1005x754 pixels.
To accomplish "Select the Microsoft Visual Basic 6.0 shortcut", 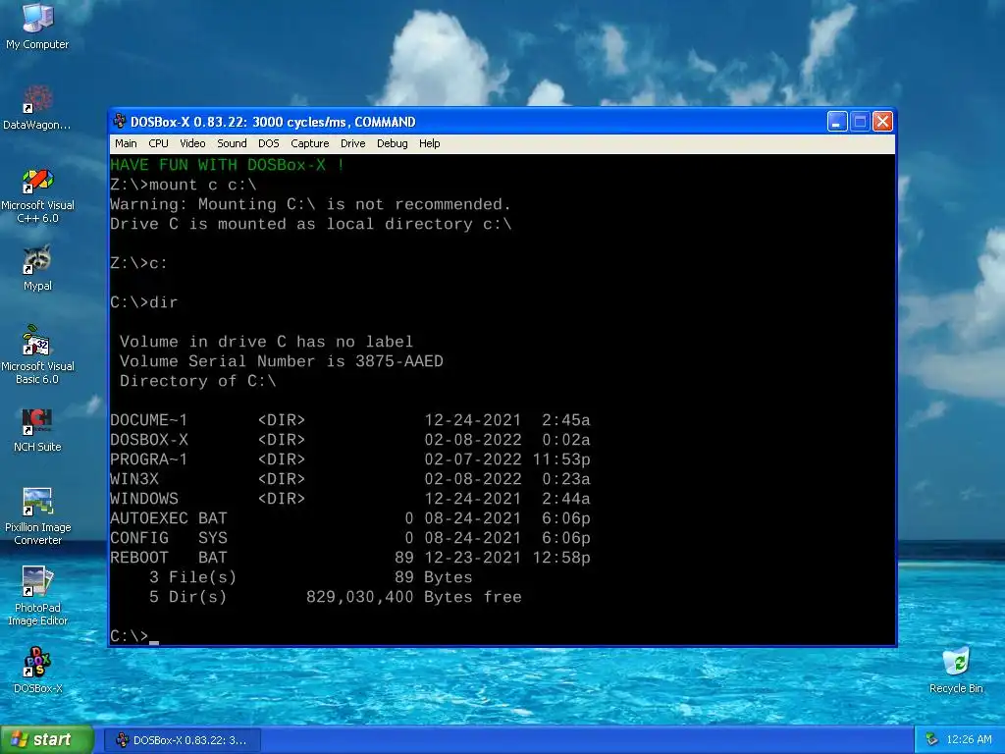I will click(x=37, y=354).
